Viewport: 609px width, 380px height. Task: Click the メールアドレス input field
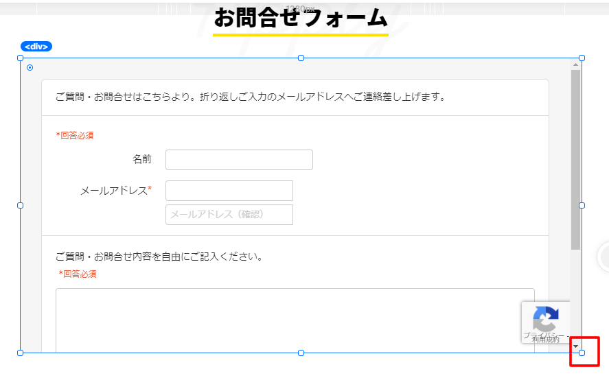tap(229, 191)
